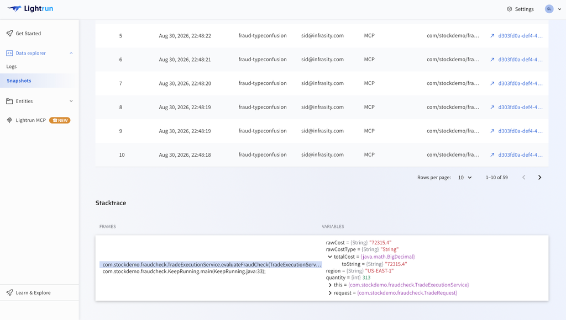Expand the user account menu chevron
566x320 pixels.
pos(559,9)
